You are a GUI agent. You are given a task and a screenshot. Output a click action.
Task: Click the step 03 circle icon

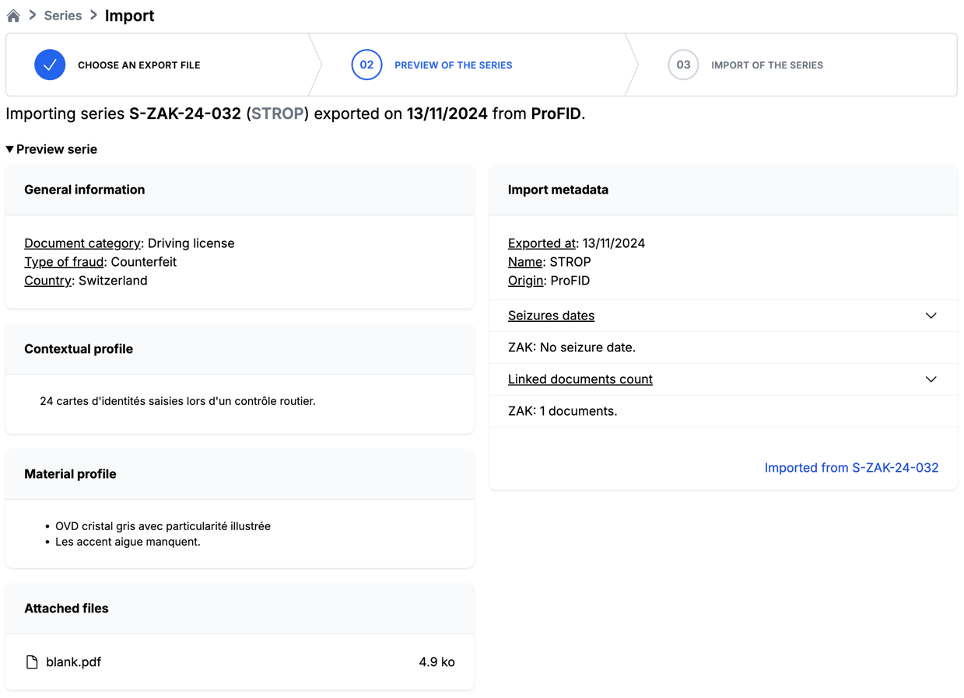[x=682, y=65]
